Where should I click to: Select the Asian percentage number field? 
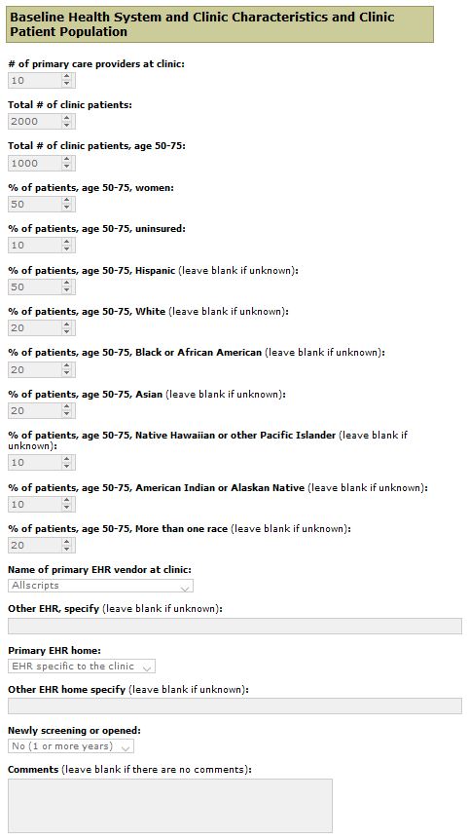35,410
